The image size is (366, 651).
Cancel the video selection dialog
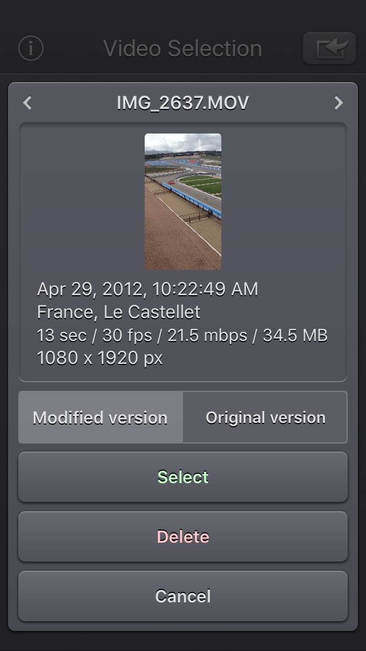point(183,596)
